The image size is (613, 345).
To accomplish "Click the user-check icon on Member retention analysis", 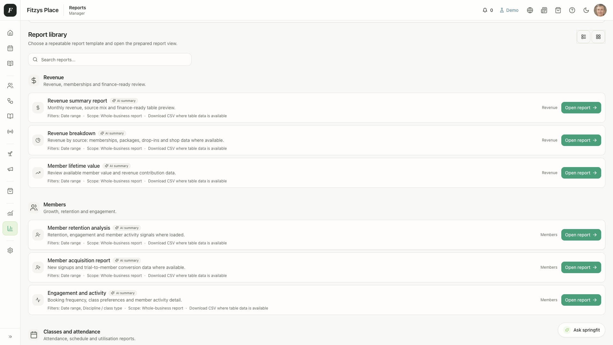I will [38, 235].
